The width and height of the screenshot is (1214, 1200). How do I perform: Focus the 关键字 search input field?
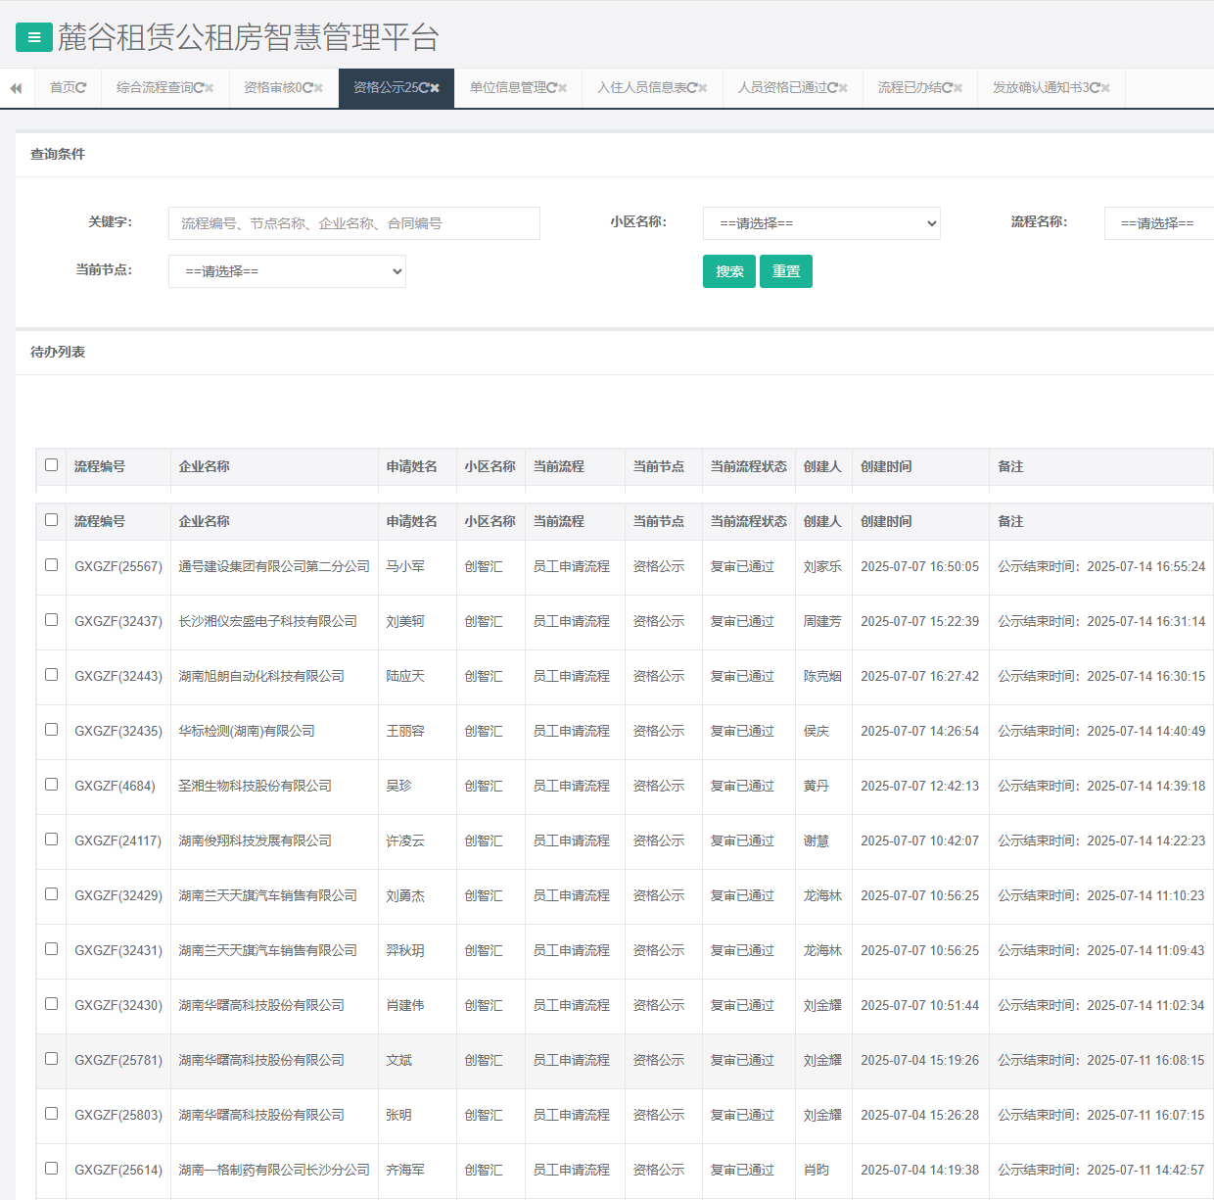pyautogui.click(x=353, y=223)
